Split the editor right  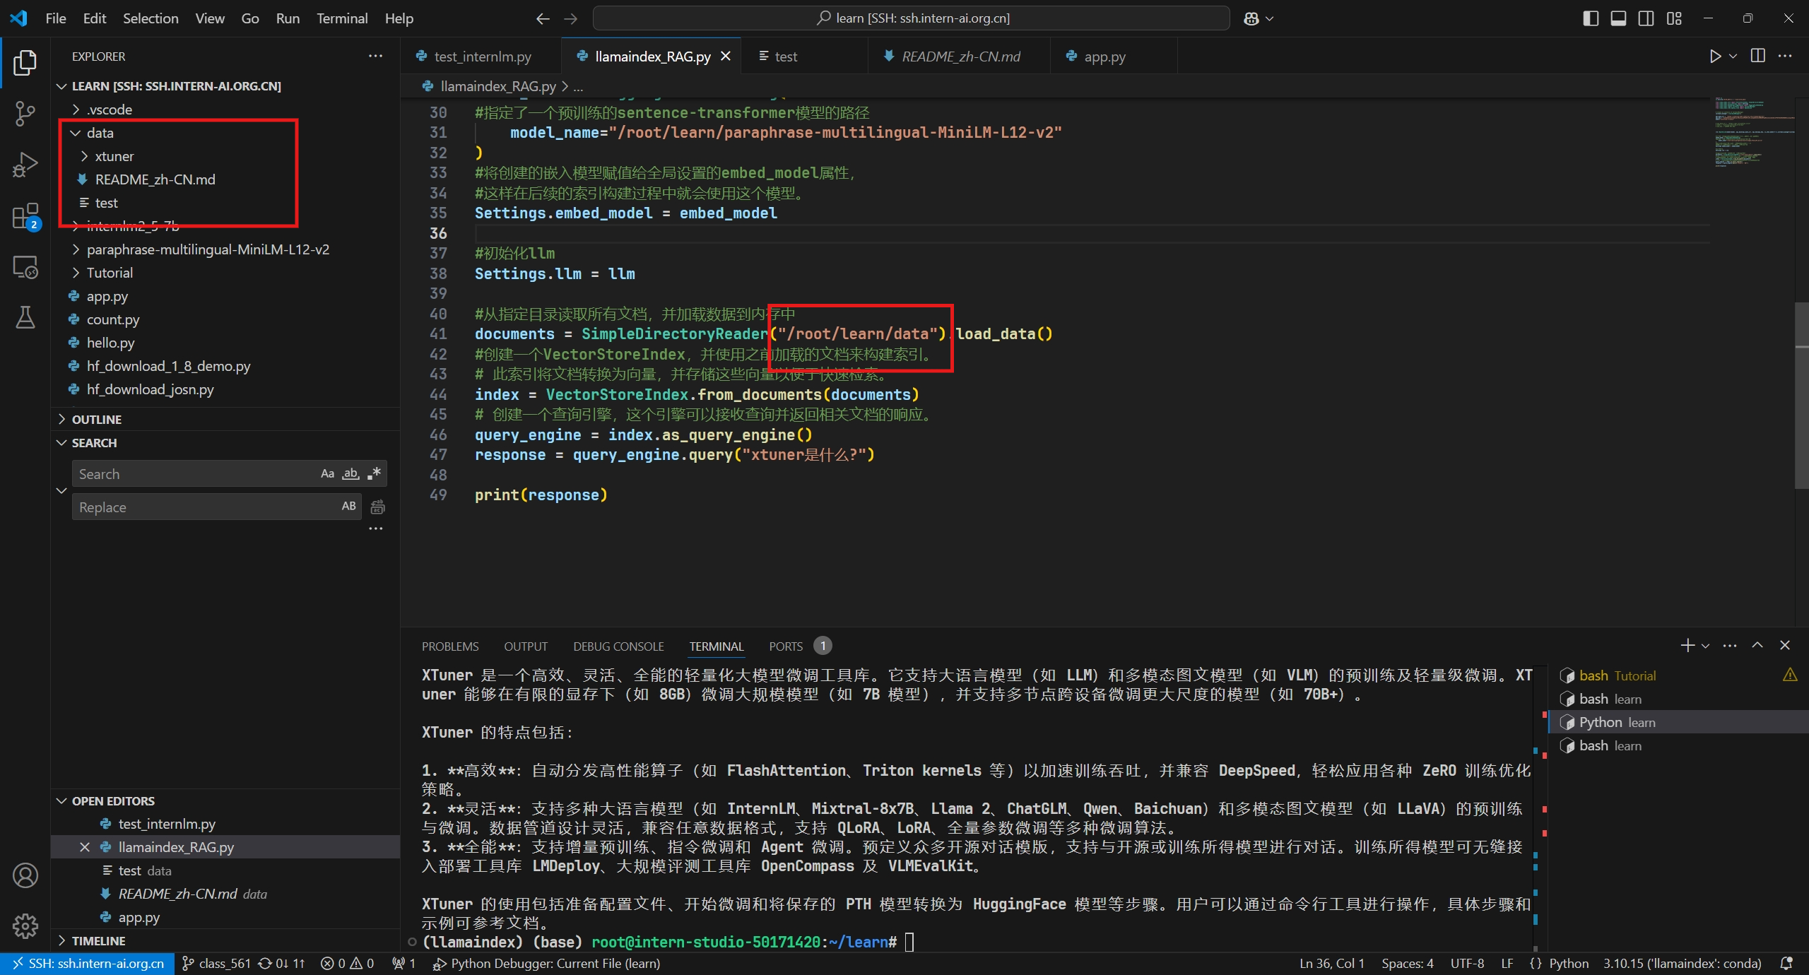[x=1758, y=57]
